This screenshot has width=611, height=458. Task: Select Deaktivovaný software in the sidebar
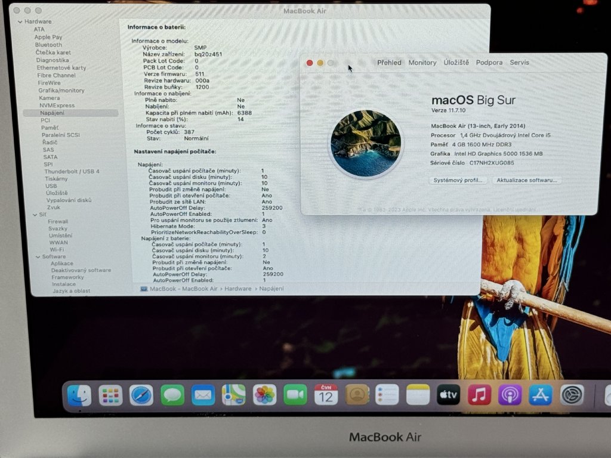point(81,270)
